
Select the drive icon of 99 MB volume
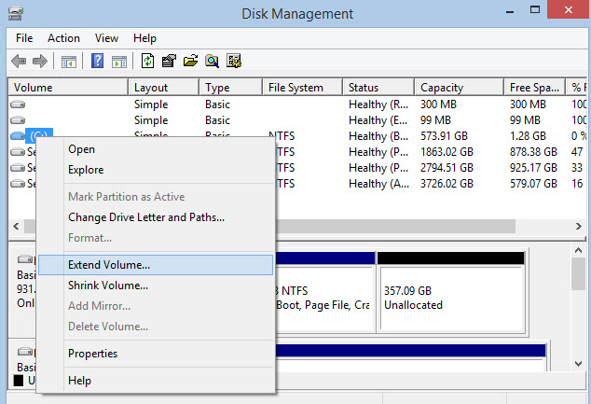[x=18, y=120]
